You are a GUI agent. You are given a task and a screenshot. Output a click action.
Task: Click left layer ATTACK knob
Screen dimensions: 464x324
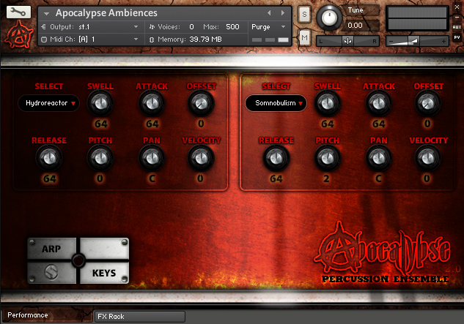(x=152, y=103)
